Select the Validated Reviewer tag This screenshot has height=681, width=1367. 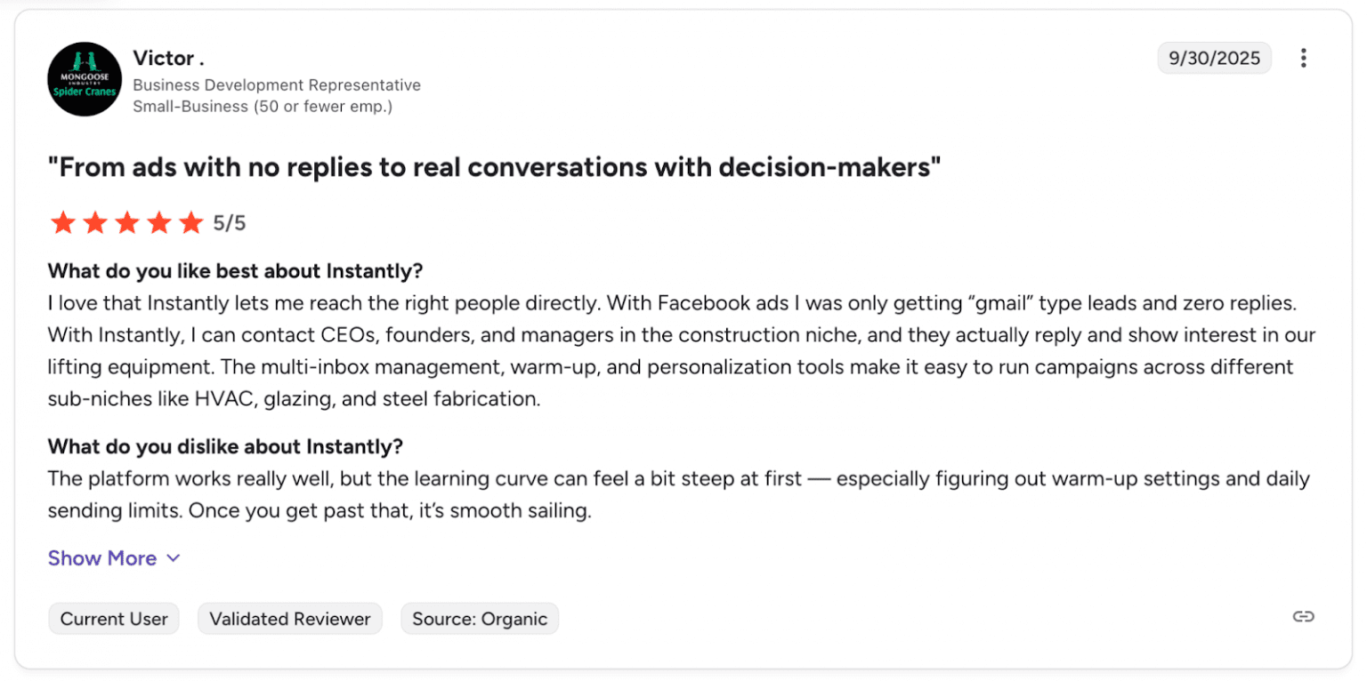click(x=290, y=619)
